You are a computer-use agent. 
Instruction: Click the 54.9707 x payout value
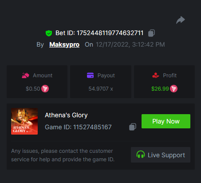[101, 89]
